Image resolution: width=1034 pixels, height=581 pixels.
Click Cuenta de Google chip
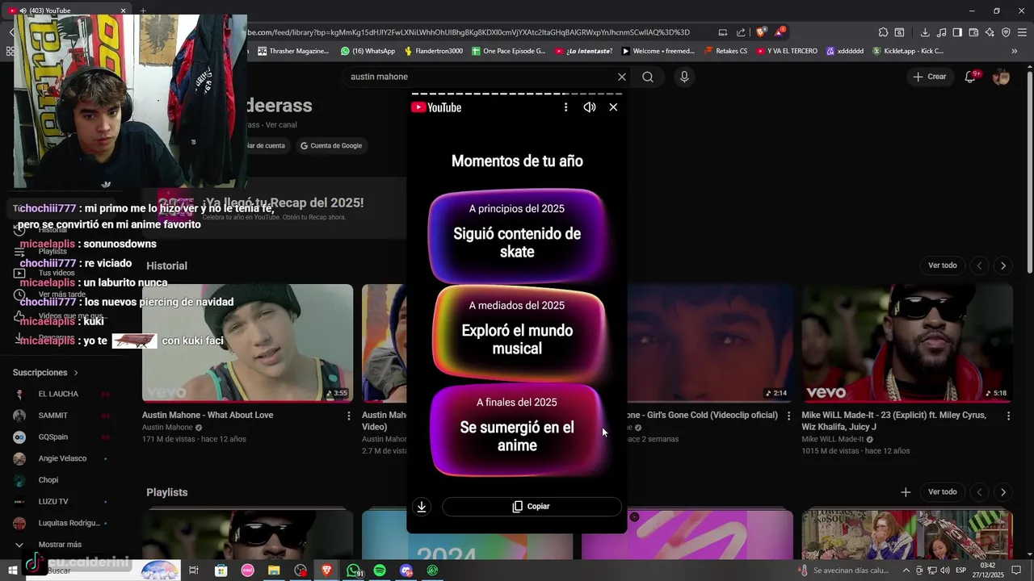331,145
